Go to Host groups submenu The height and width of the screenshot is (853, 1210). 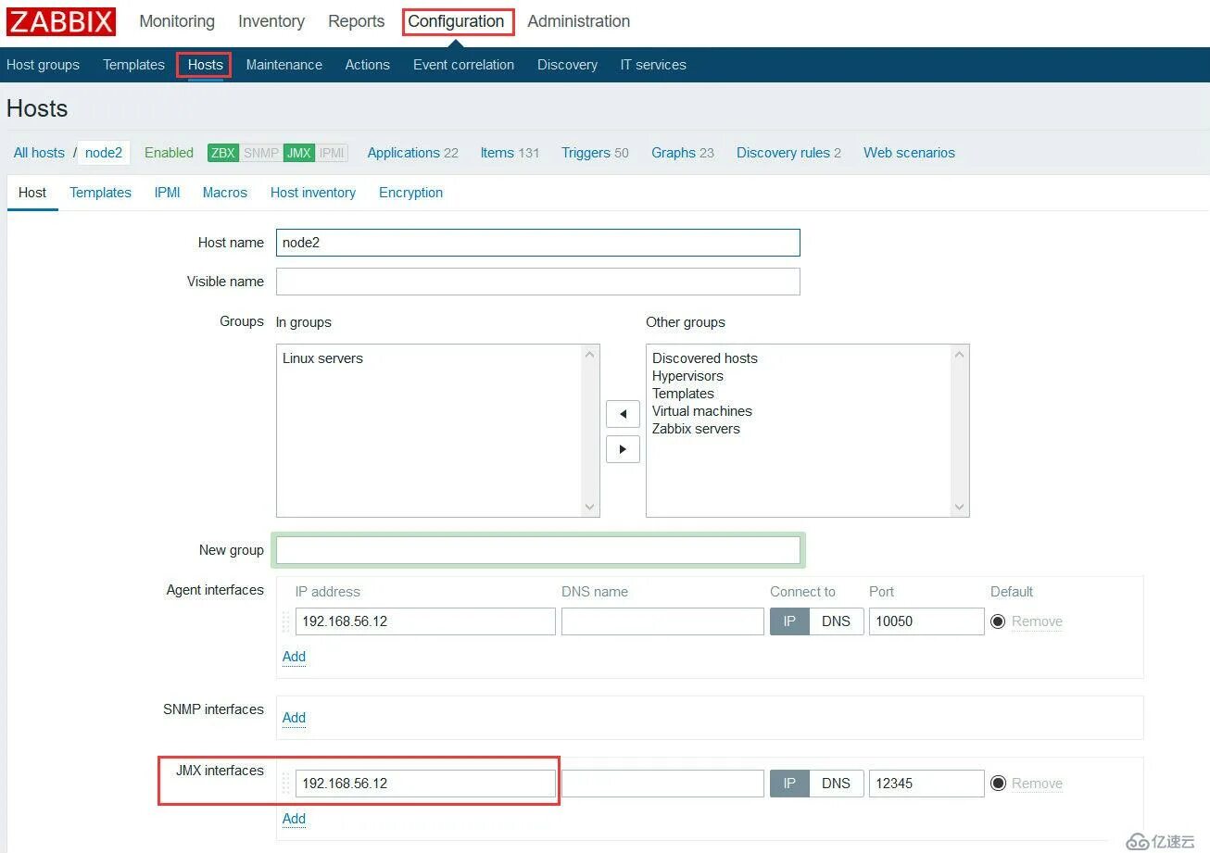[43, 65]
